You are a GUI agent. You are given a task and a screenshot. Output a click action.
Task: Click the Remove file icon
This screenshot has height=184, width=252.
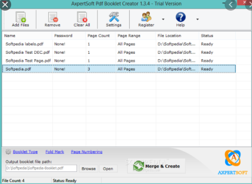[x=53, y=17]
